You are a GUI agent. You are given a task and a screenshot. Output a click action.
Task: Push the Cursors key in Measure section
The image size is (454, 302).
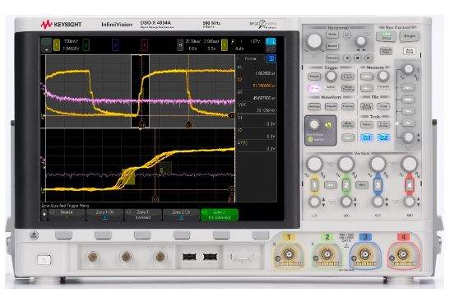[x=367, y=77]
